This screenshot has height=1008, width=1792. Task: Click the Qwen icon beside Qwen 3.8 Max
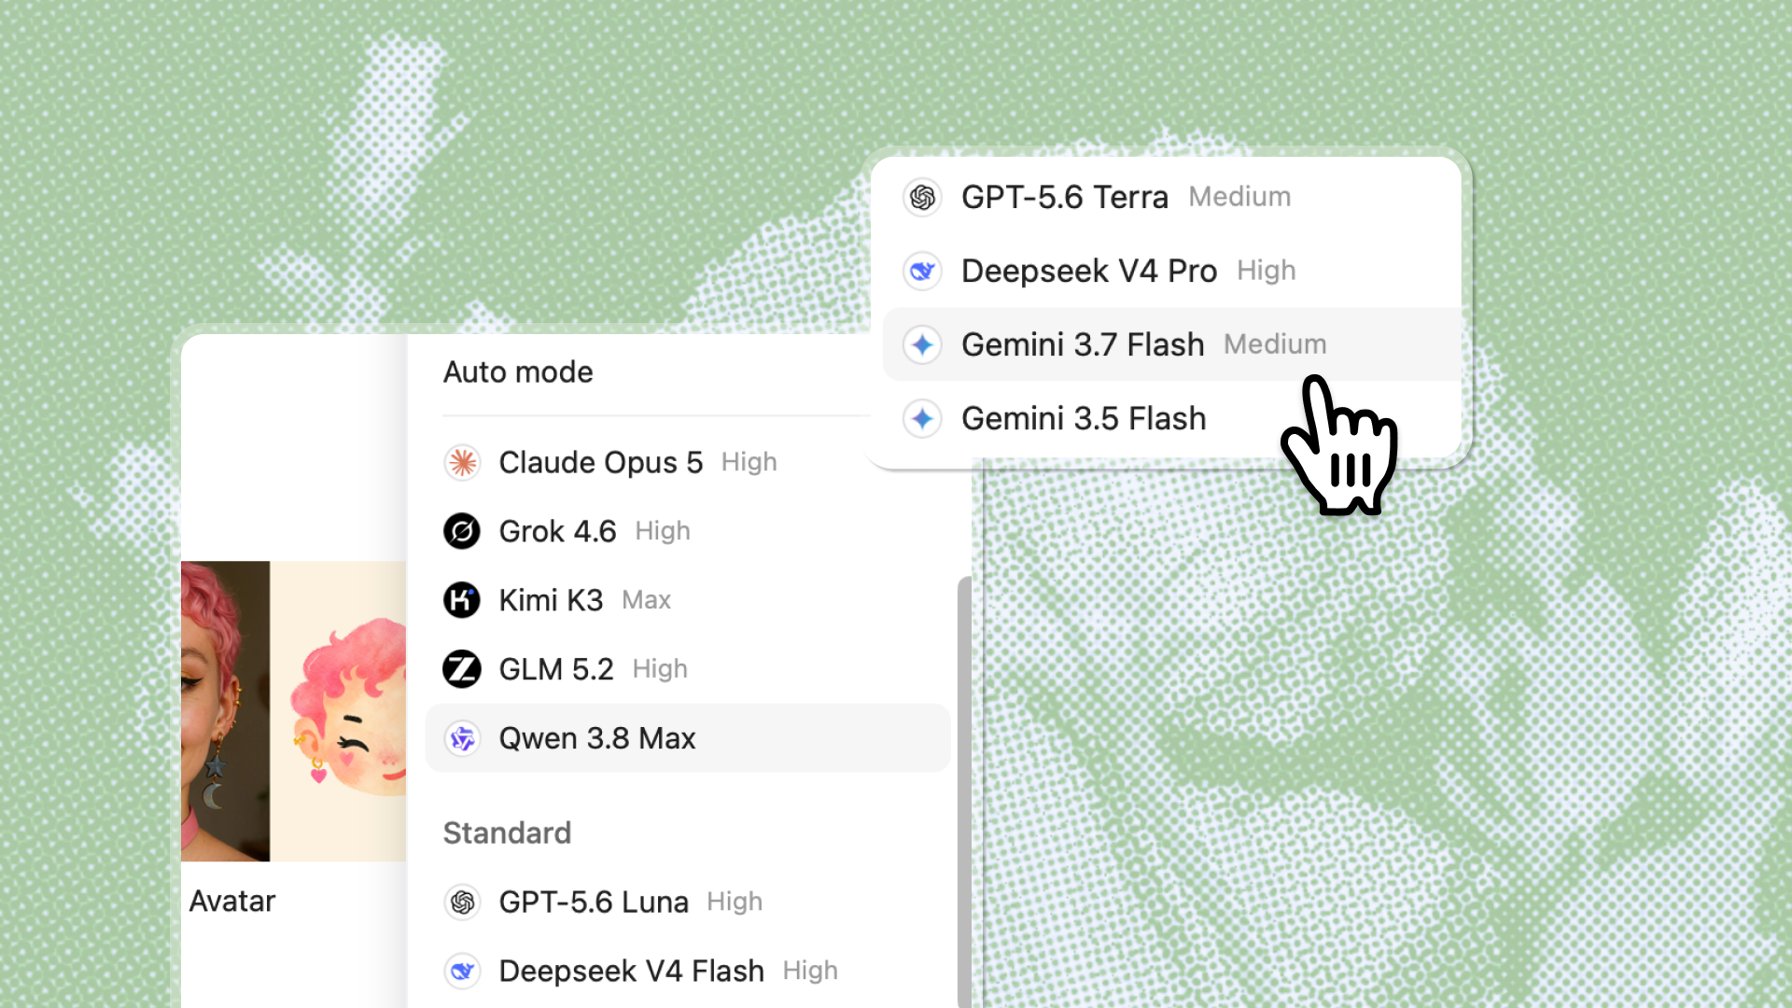462,738
